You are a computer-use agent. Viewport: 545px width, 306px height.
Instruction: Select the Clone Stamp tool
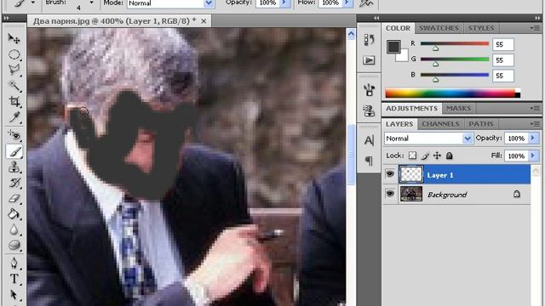(14, 167)
